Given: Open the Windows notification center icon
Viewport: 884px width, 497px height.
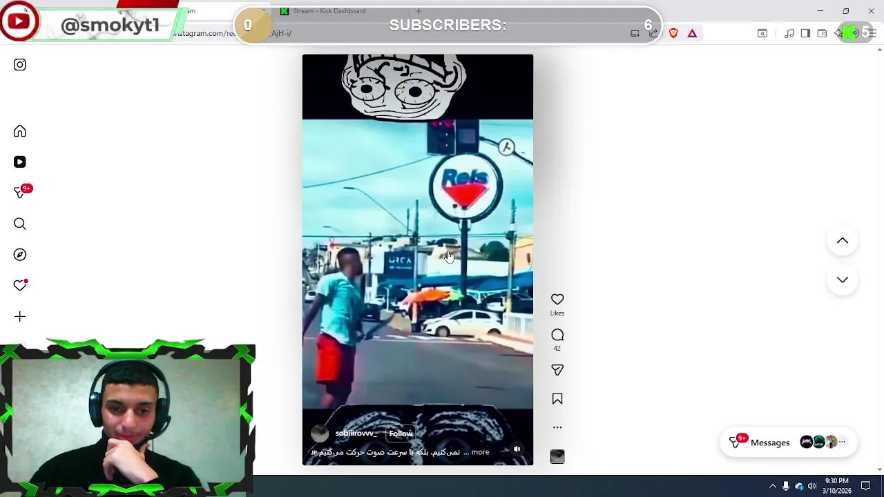Looking at the screenshot, I should pos(866,486).
